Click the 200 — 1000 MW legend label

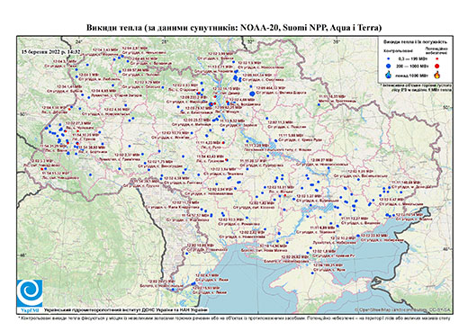(412, 66)
